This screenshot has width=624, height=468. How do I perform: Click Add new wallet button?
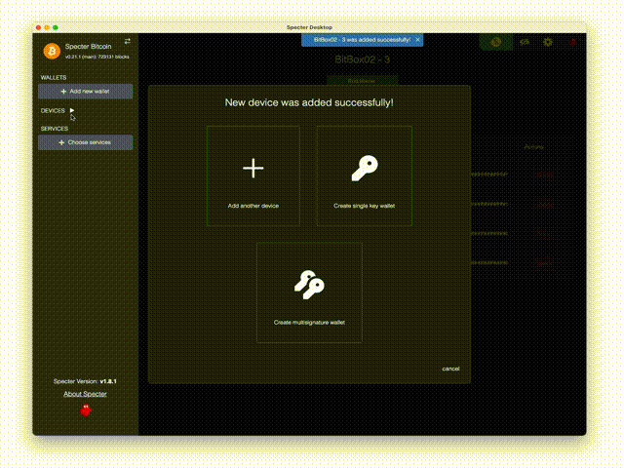pos(86,91)
